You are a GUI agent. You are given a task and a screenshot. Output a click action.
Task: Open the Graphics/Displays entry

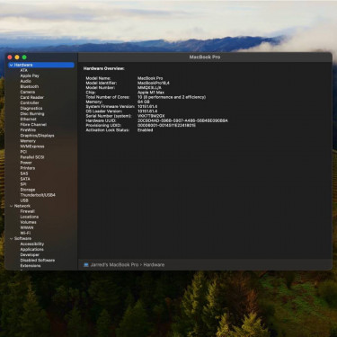(37, 136)
